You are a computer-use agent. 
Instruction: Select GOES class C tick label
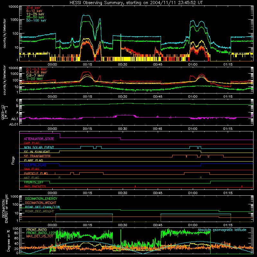tap(17, 100)
